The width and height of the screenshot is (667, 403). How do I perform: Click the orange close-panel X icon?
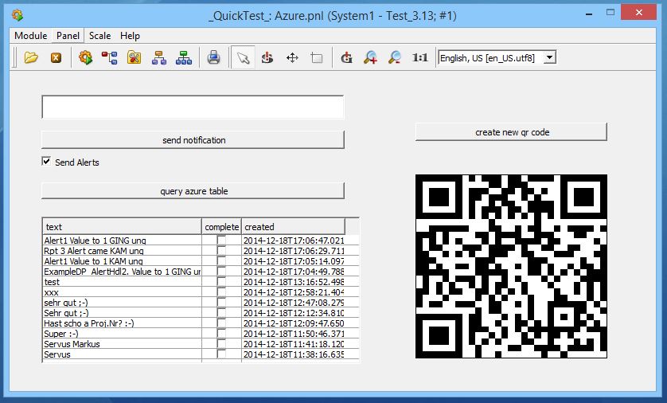pyautogui.click(x=56, y=57)
